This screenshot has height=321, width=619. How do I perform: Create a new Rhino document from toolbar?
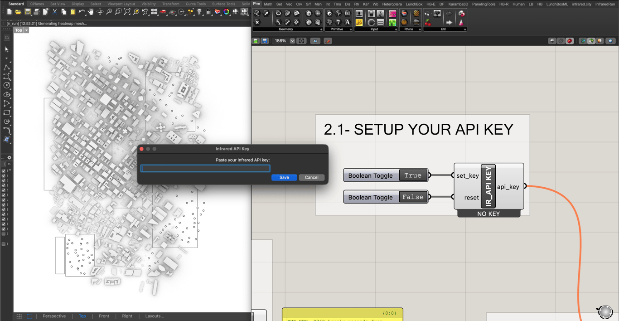10,12
